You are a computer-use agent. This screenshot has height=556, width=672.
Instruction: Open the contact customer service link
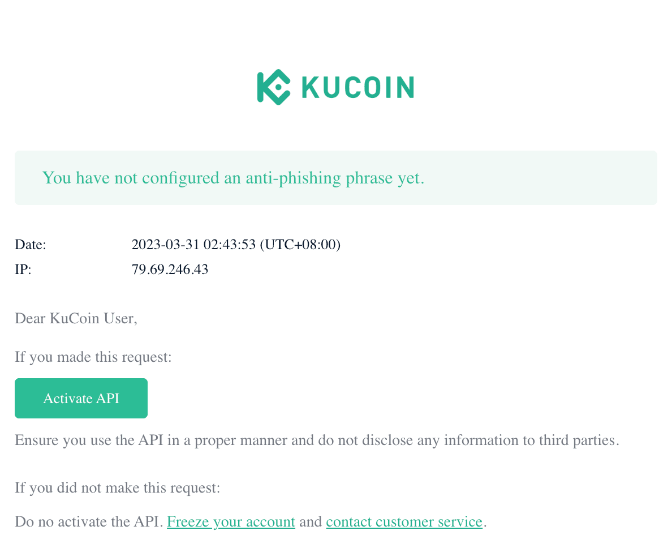point(404,521)
